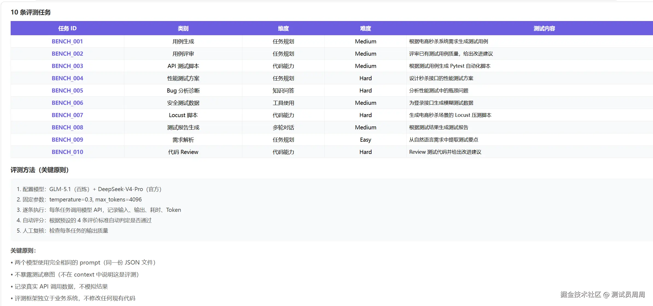Screen dimensions: 653x306
Task: Click the 难度 column header
Action: (365, 28)
